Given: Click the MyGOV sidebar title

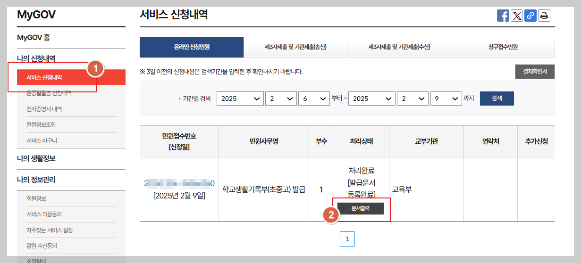Looking at the screenshot, I should pyautogui.click(x=36, y=15).
